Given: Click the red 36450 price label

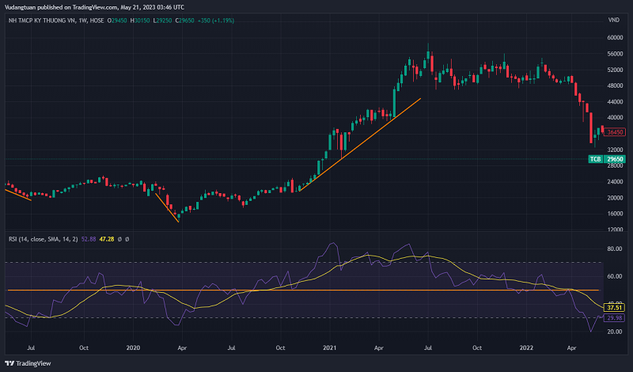Looking at the screenshot, I should (616, 132).
